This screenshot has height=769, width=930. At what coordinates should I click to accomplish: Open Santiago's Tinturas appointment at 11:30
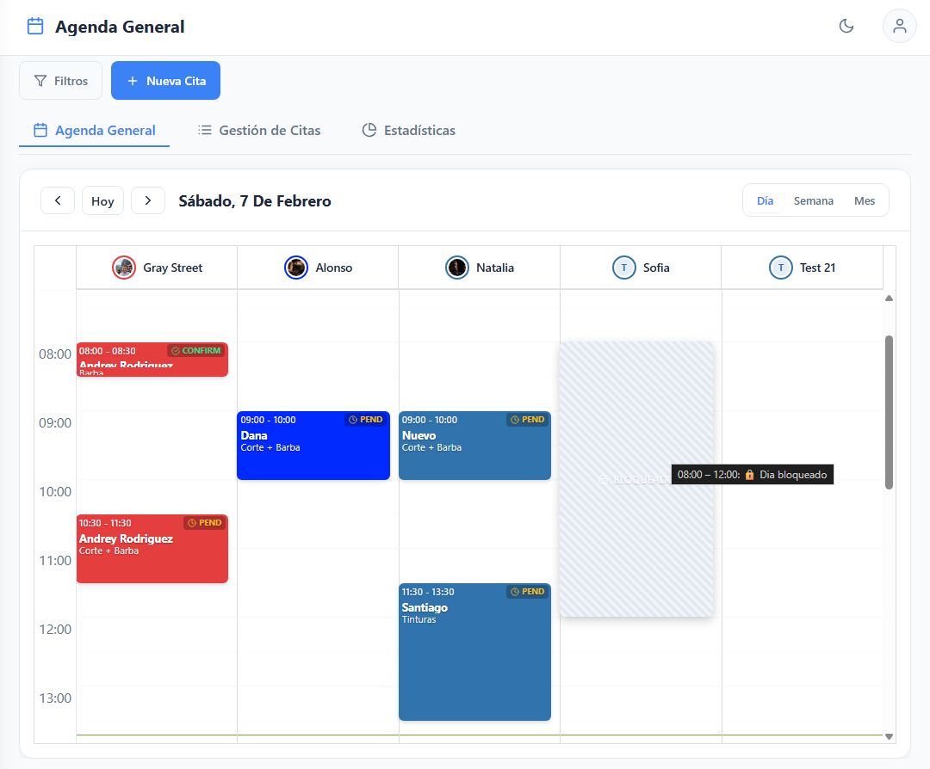click(474, 654)
